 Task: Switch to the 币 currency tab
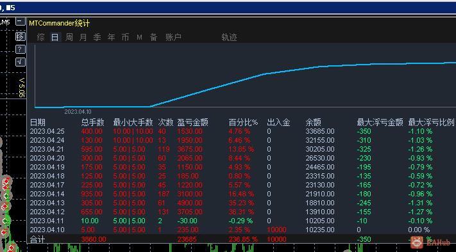[x=125, y=37]
